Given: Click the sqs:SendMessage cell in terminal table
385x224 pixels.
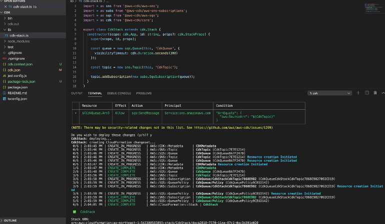Looking at the screenshot, I should click(x=145, y=113).
